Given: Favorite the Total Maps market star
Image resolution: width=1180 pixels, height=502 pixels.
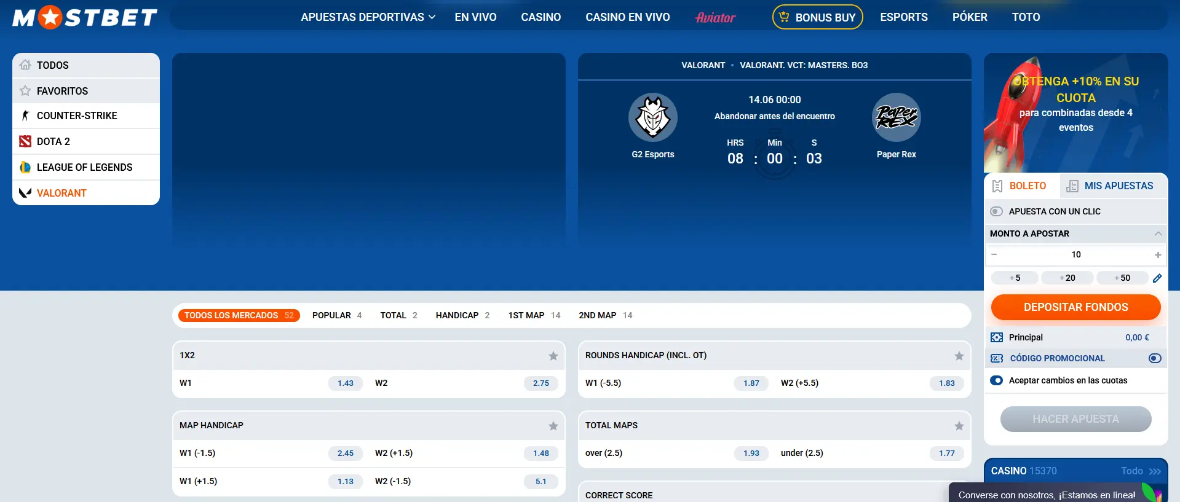Looking at the screenshot, I should (x=959, y=426).
